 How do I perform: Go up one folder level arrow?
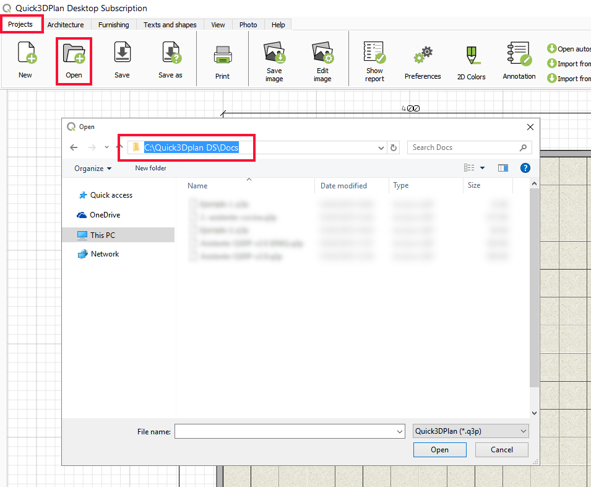120,147
